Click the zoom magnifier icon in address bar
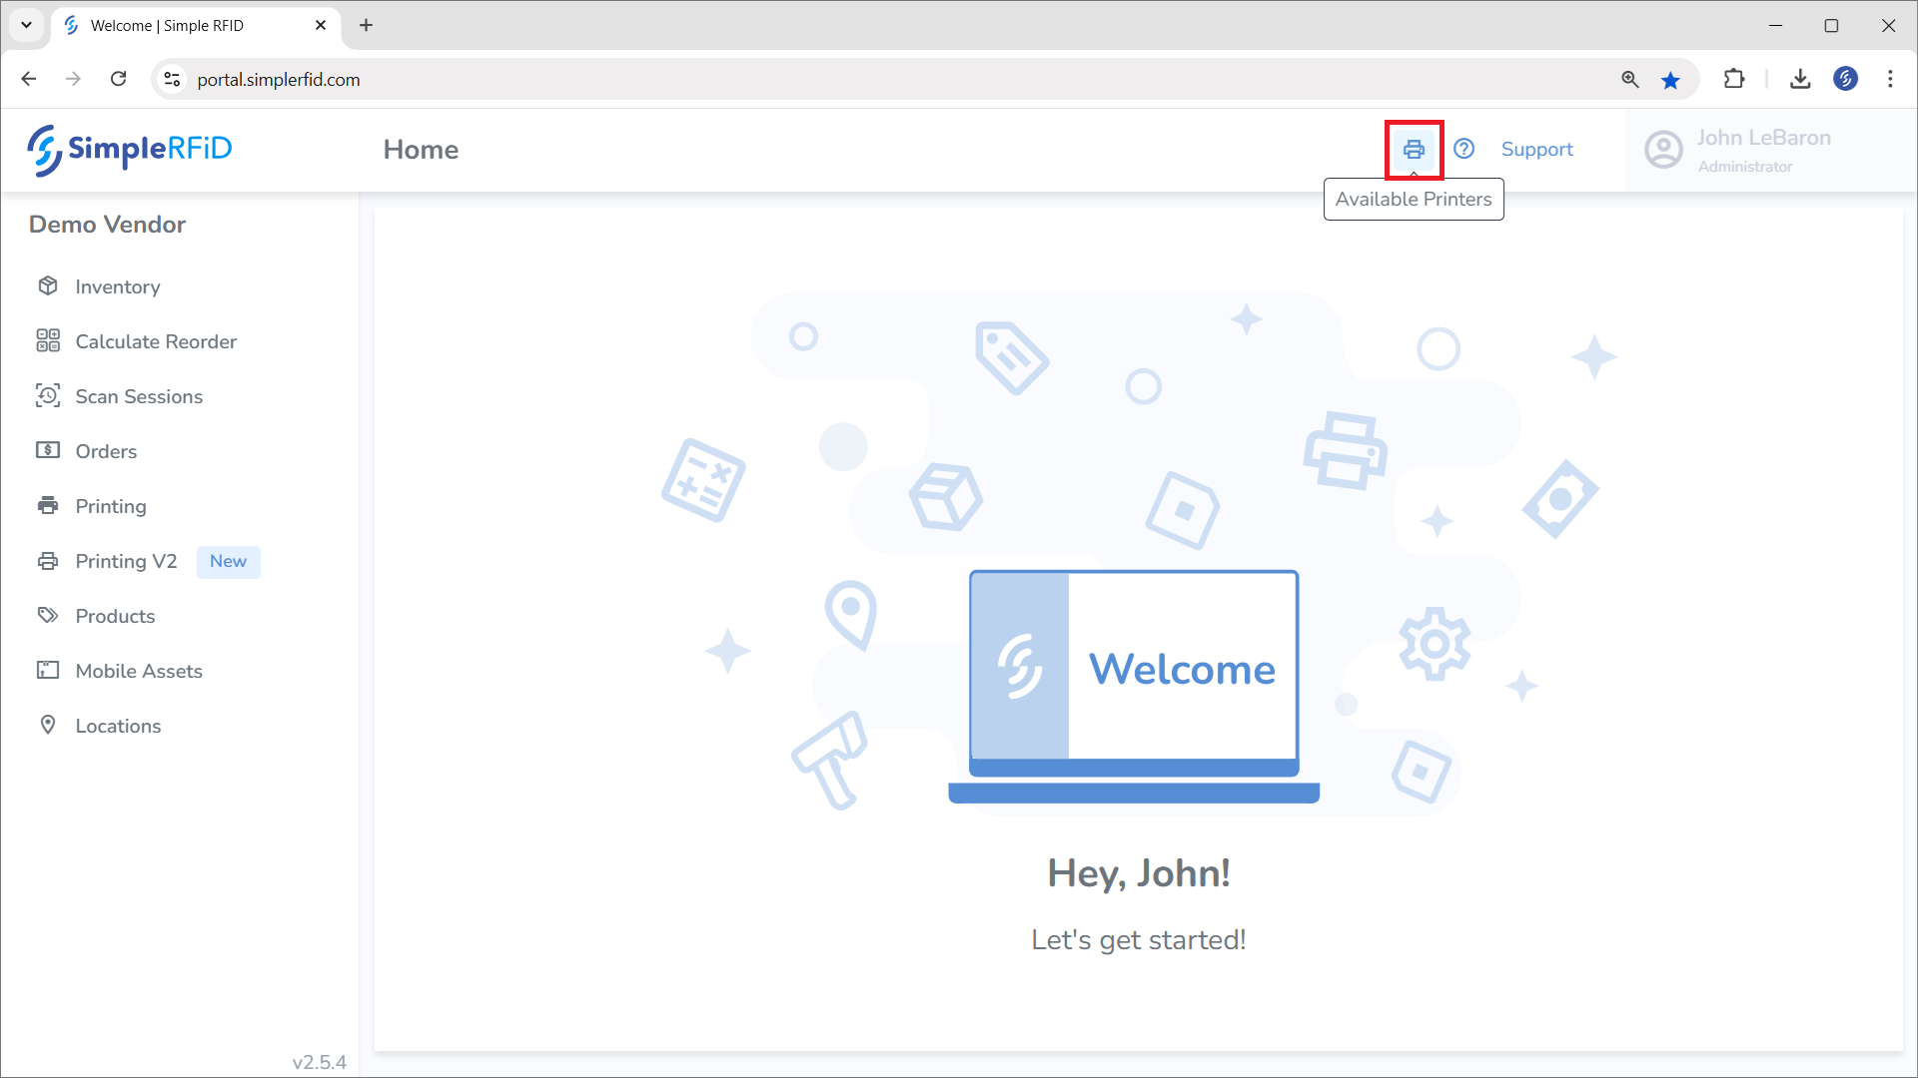Screen dimensions: 1918x1078 pos(1629,79)
